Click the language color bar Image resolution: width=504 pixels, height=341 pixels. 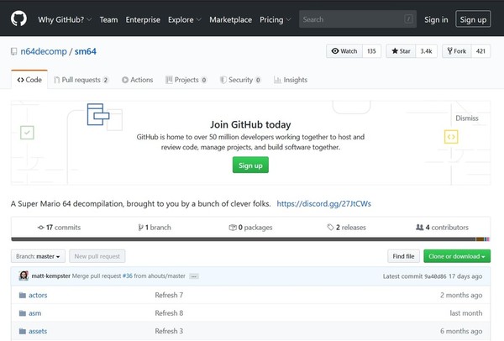pos(250,239)
